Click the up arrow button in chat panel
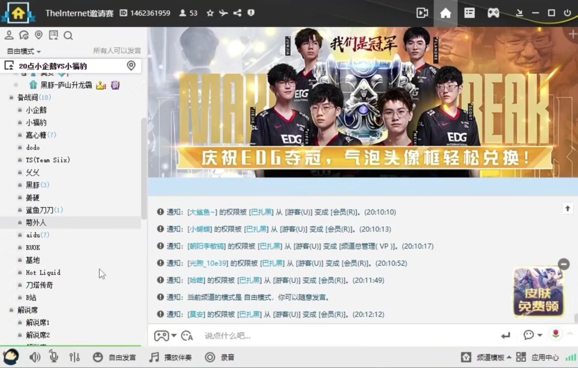 [568, 208]
